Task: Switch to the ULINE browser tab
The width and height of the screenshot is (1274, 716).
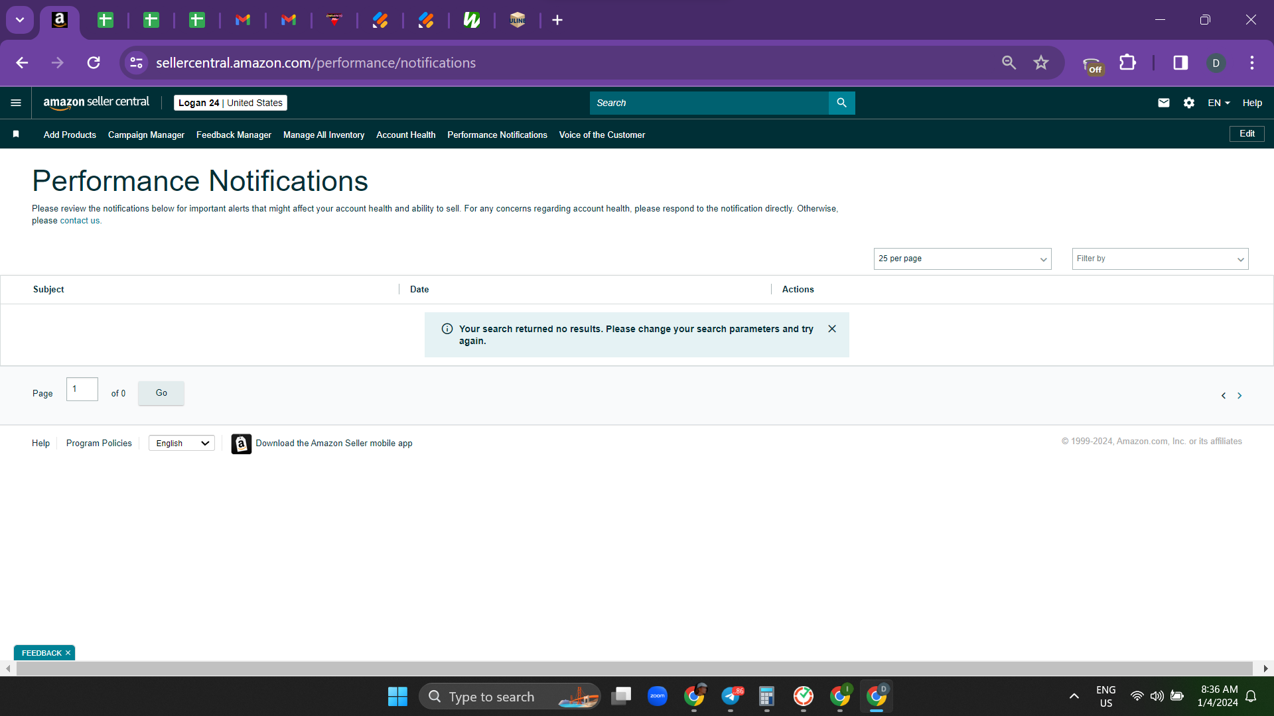Action: point(518,20)
